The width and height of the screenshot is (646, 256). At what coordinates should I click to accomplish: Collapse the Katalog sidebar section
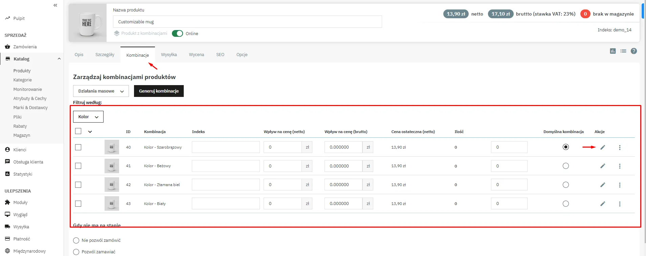[x=59, y=59]
